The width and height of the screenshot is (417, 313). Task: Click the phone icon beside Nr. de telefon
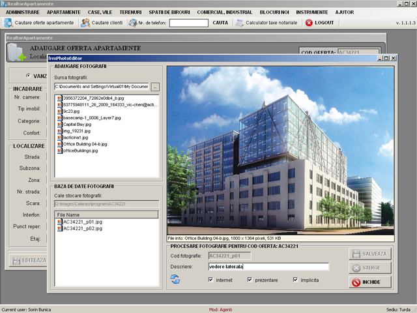133,23
